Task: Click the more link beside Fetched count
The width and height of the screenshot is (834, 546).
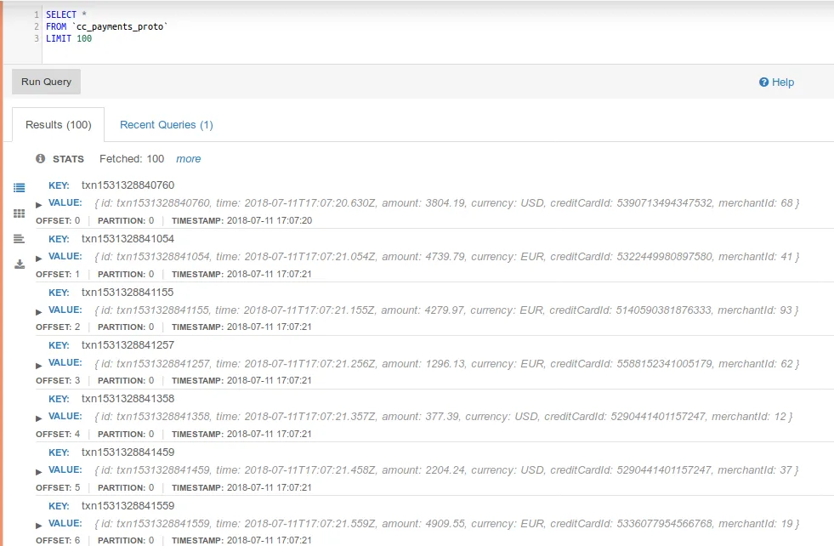Action: (x=188, y=158)
